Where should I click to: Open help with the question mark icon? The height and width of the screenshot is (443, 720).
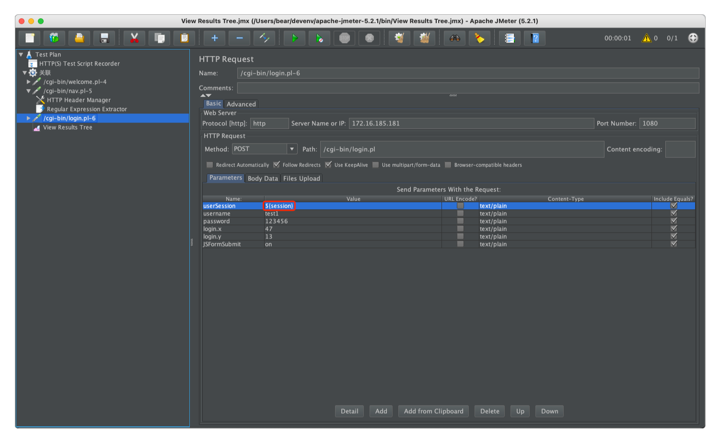(535, 38)
